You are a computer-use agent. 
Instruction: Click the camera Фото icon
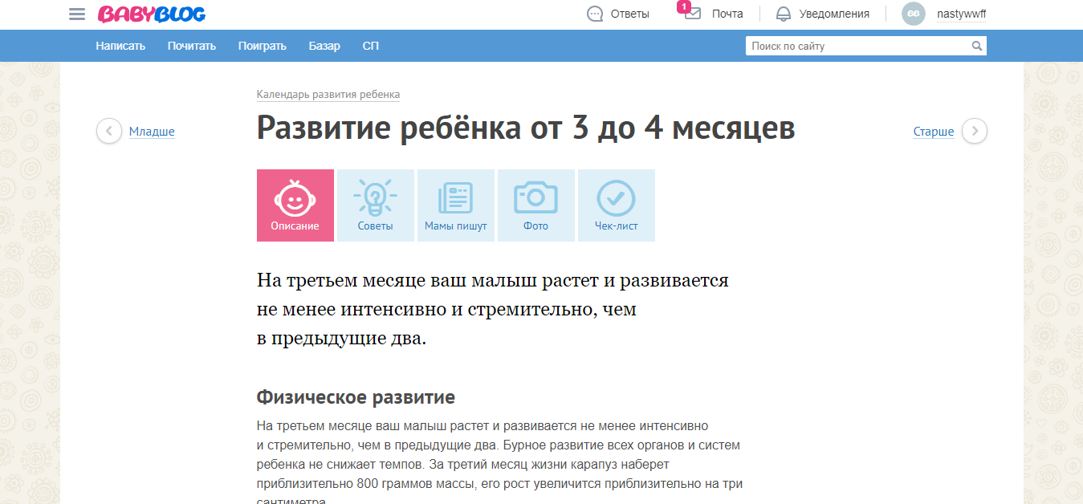[535, 199]
